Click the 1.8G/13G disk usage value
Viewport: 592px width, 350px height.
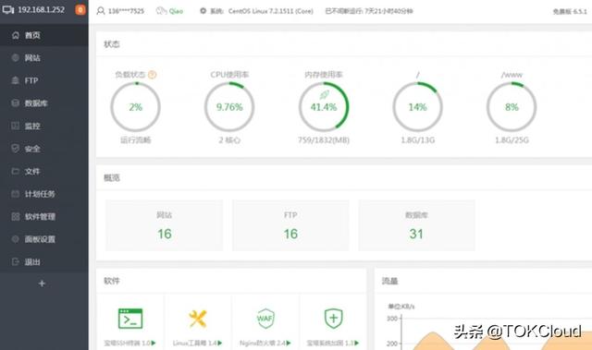417,140
